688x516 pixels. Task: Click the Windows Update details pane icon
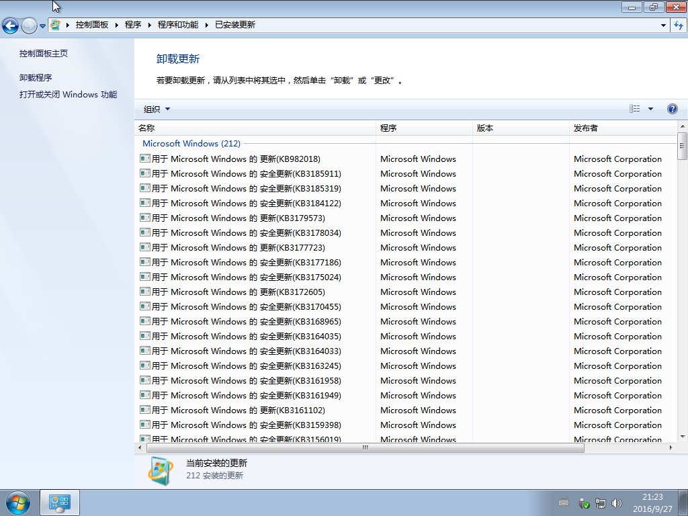coord(160,471)
